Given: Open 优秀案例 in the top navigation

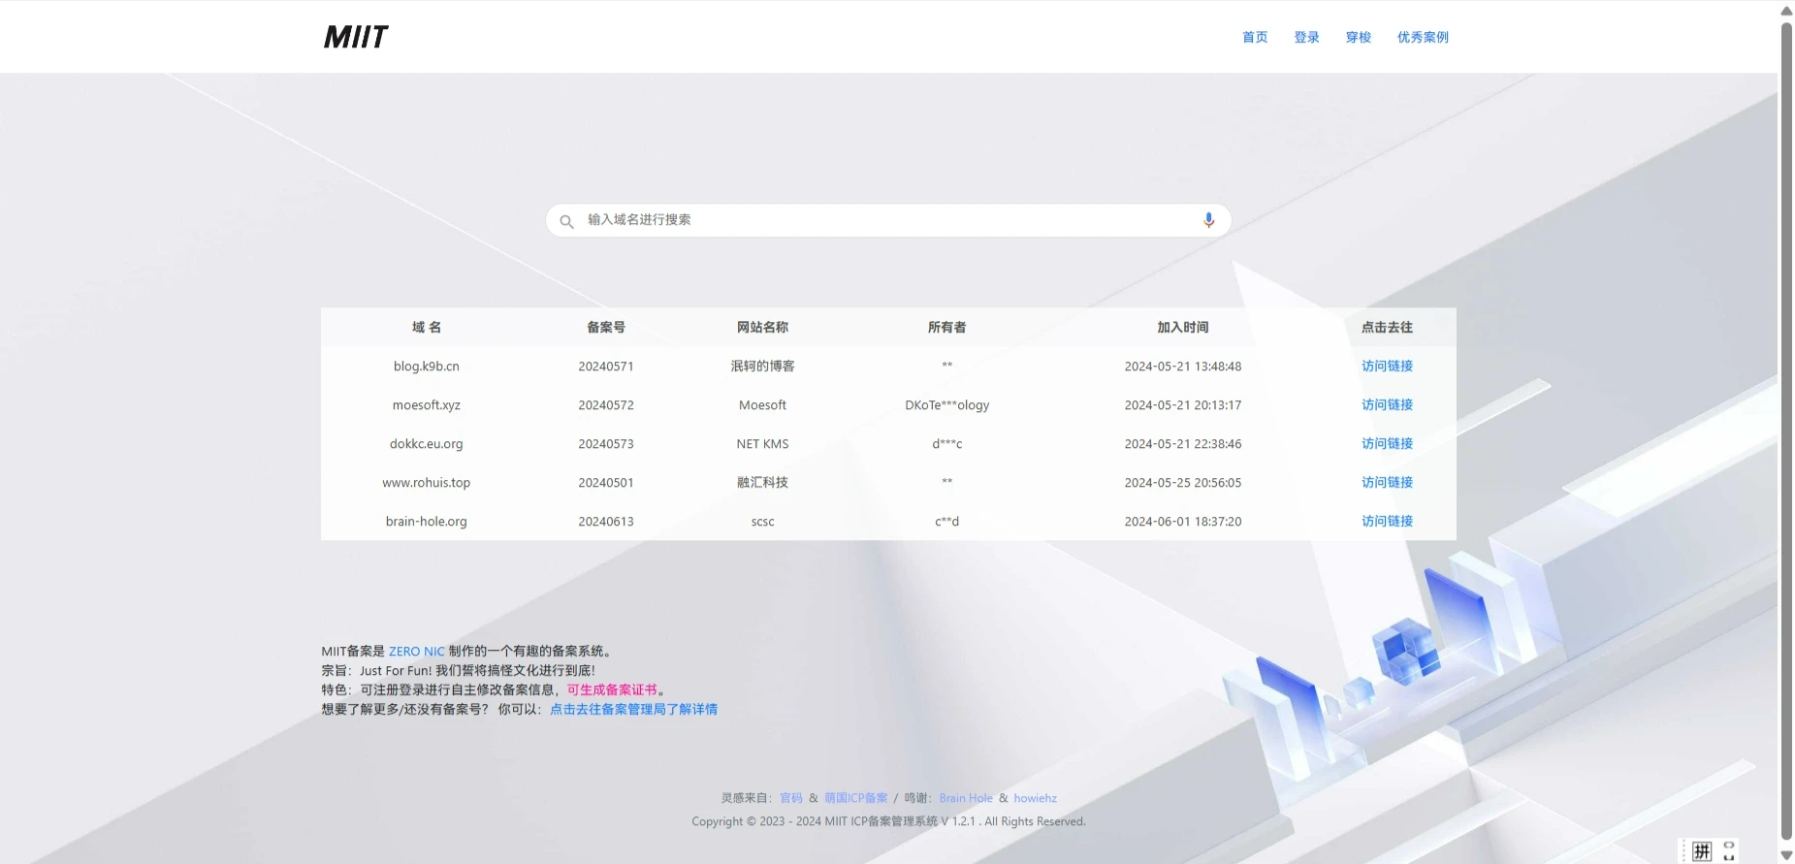Looking at the screenshot, I should 1423,38.
